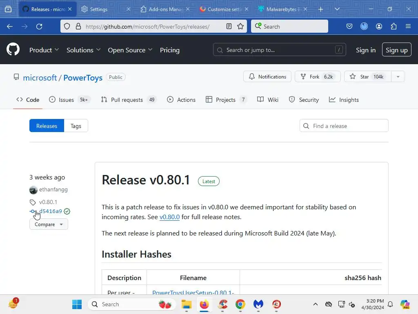Click the Sign up button
418x314 pixels.
(396, 49)
